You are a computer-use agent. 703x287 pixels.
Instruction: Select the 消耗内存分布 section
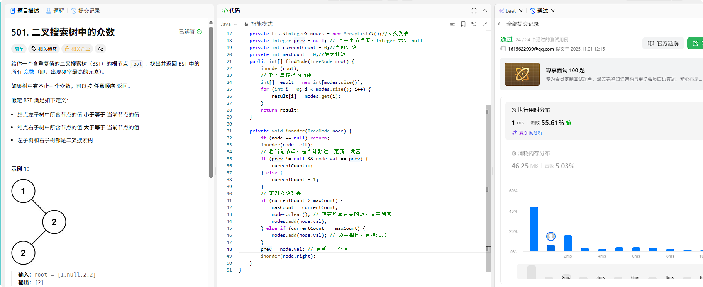point(531,153)
